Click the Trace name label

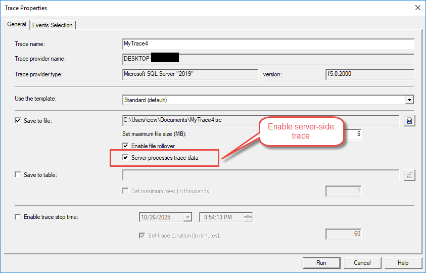coord(30,44)
